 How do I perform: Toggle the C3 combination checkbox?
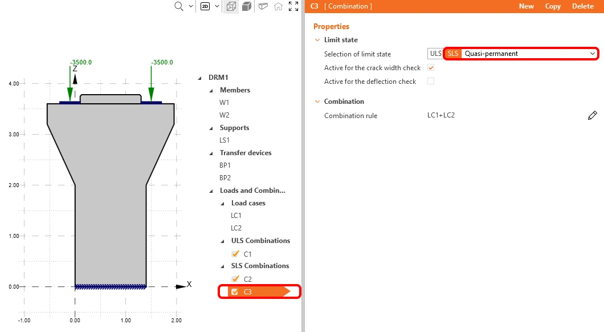click(235, 292)
